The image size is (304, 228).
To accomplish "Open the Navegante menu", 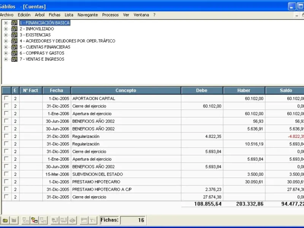I will point(88,15).
